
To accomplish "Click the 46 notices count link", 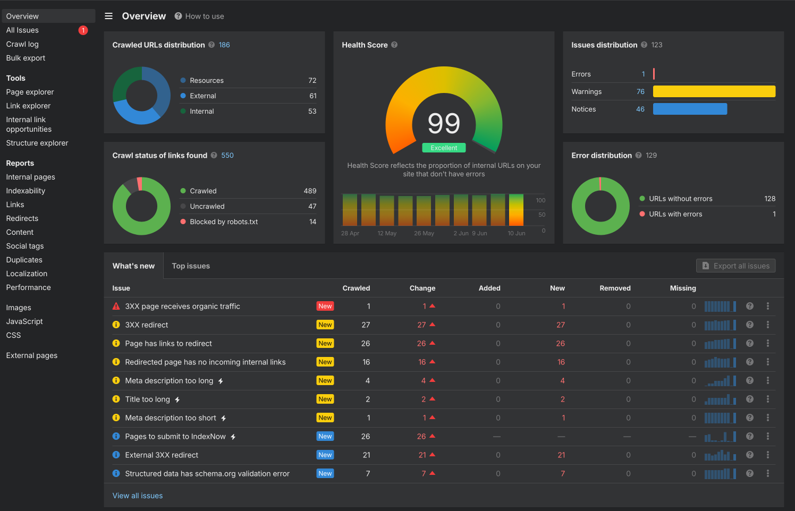I will pos(640,109).
